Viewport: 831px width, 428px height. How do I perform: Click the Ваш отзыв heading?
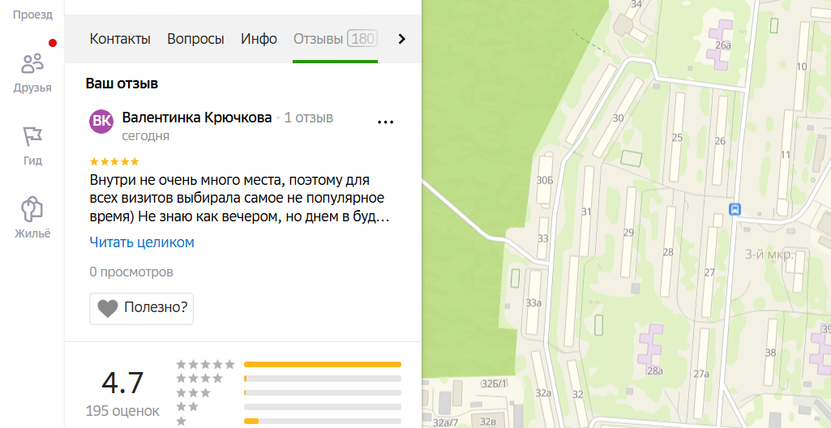click(x=122, y=83)
